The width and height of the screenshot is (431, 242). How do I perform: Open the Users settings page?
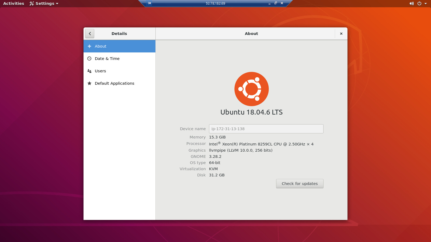pos(100,71)
